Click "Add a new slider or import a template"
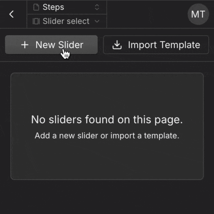The width and height of the screenshot is (214, 214). coord(107,136)
